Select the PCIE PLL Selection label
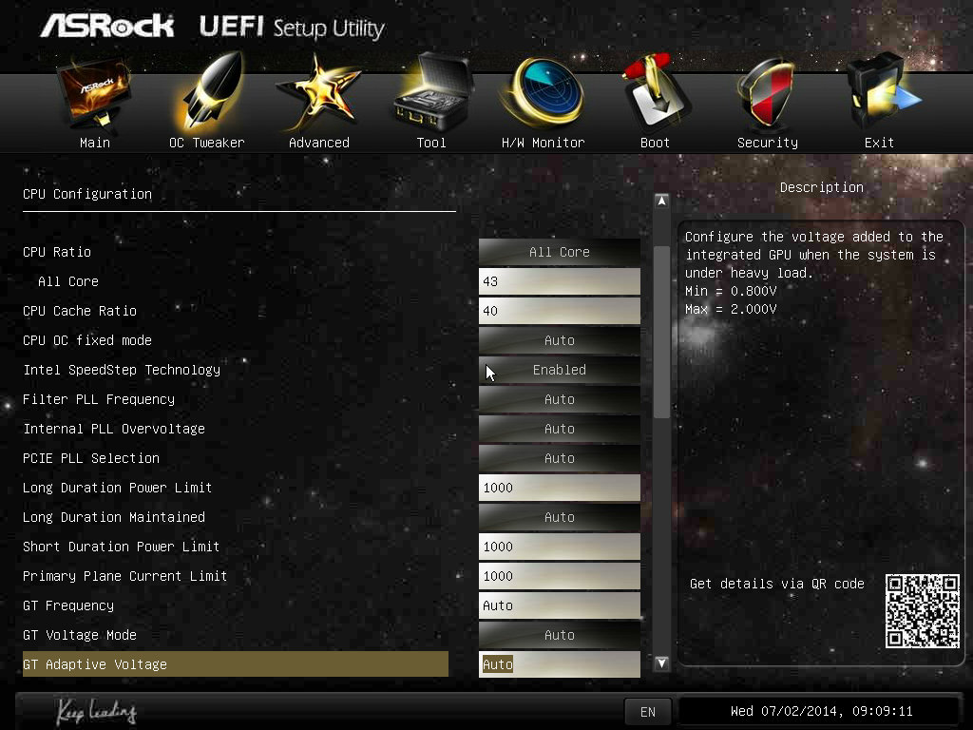Viewport: 973px width, 730px height. coord(91,458)
